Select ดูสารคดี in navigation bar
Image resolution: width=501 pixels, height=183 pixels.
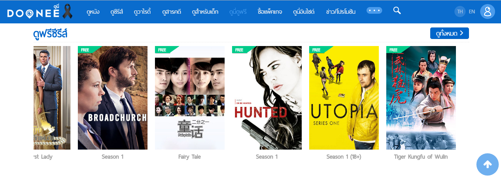tap(171, 12)
